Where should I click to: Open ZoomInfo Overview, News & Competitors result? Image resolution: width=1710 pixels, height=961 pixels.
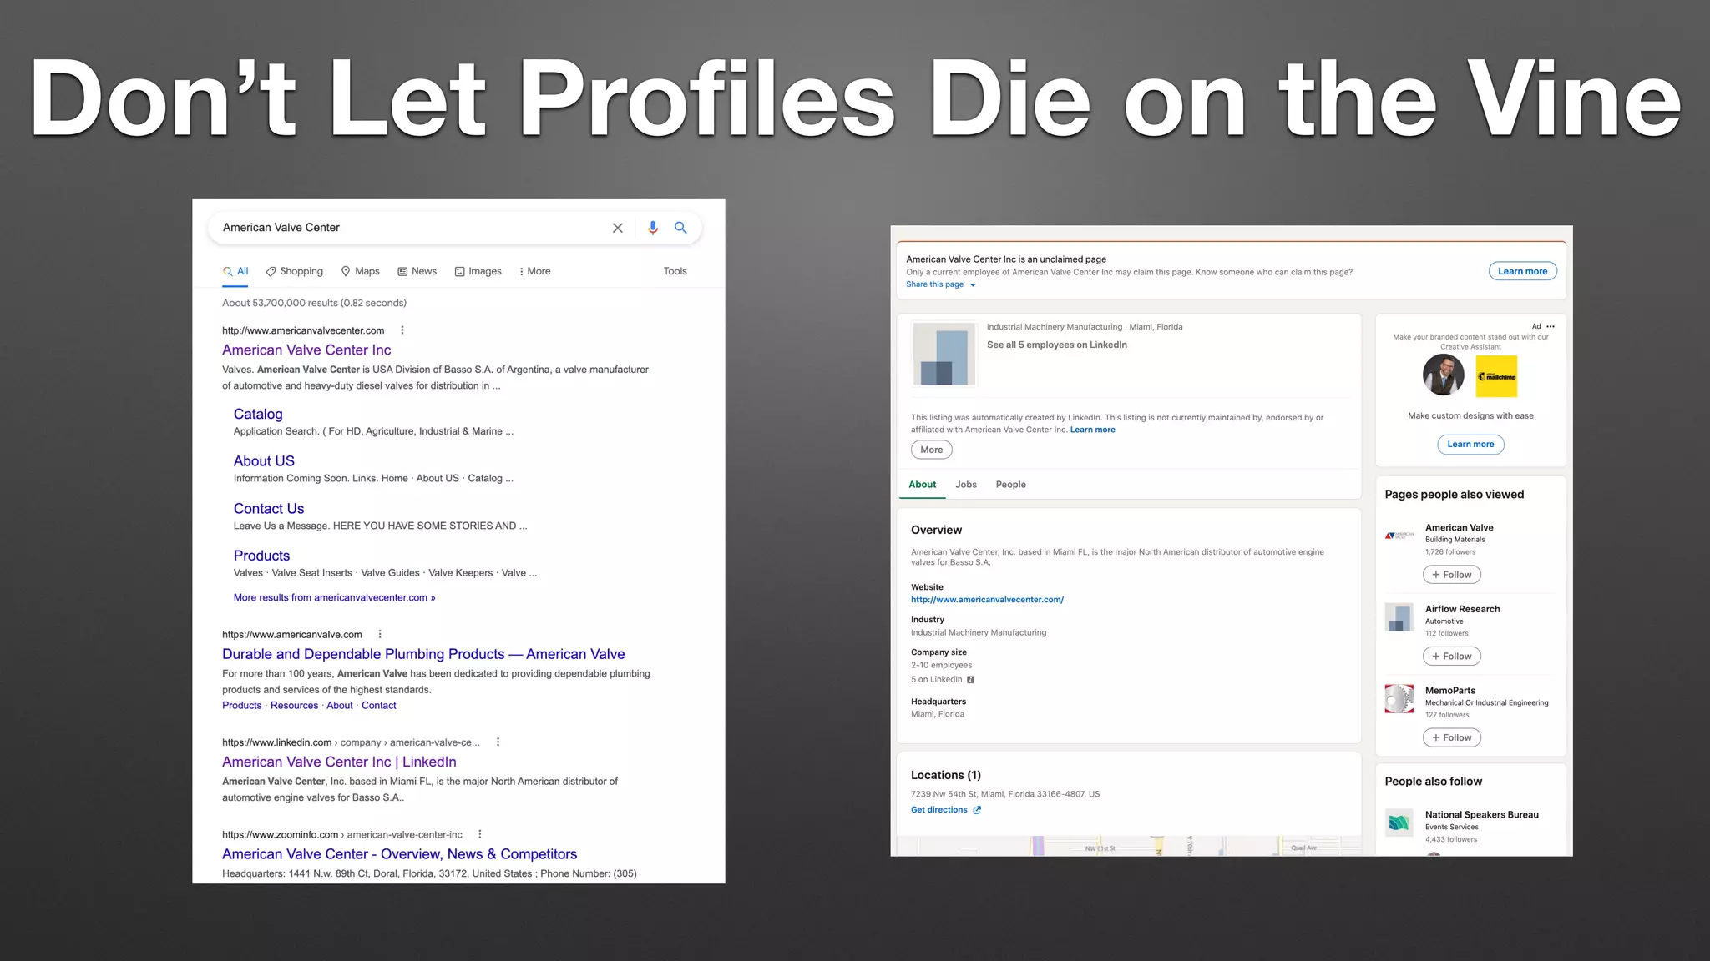tap(399, 854)
